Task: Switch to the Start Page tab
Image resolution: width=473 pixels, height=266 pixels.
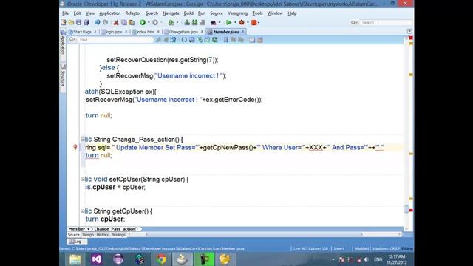Action: [x=82, y=32]
